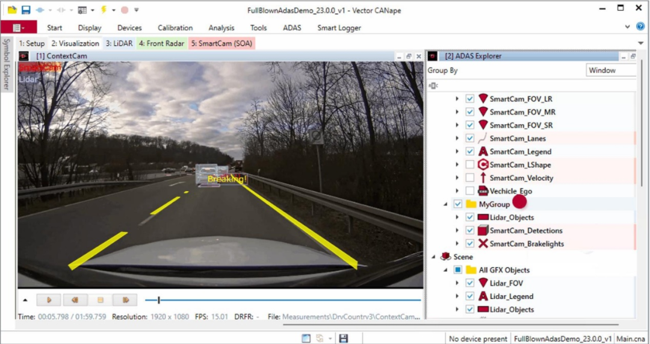Click the MyGroup yellow folder icon
The height and width of the screenshot is (344, 650).
click(471, 204)
